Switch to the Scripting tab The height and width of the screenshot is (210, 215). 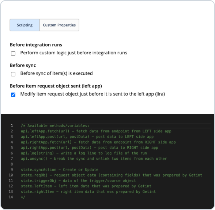25,25
